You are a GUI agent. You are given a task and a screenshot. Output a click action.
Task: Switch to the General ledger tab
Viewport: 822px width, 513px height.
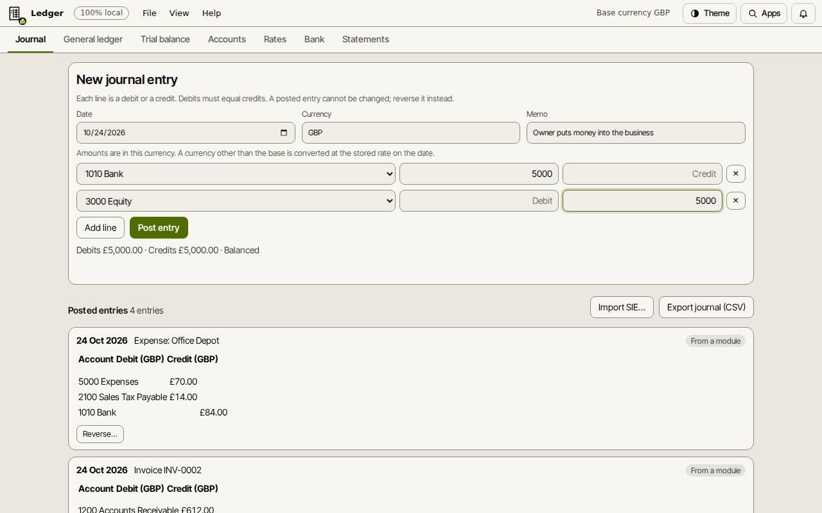[93, 39]
